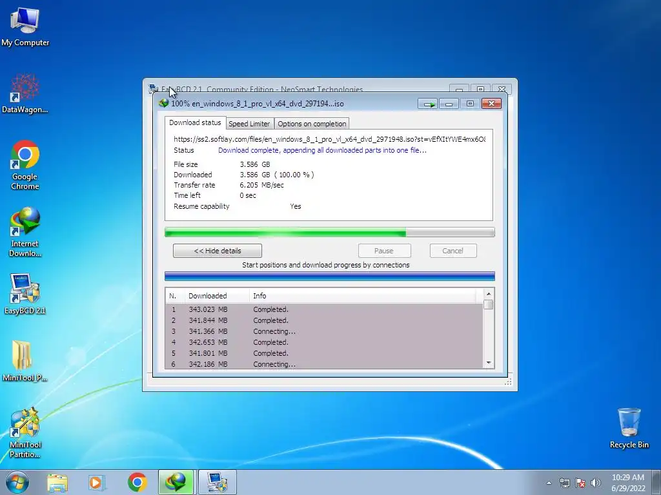Screen dimensions: 661x495
Task: Switch to Options on completion tab
Action: [312, 124]
